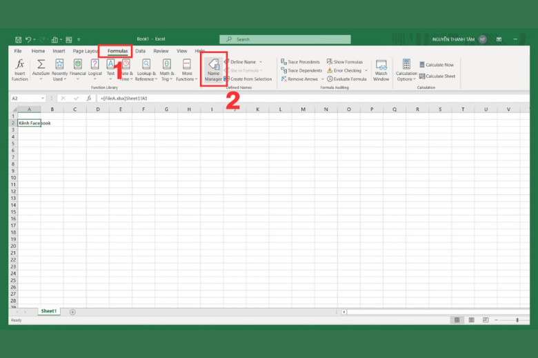Open the Insert ribbon tab
Screen dimensions: 538x358
coord(59,51)
